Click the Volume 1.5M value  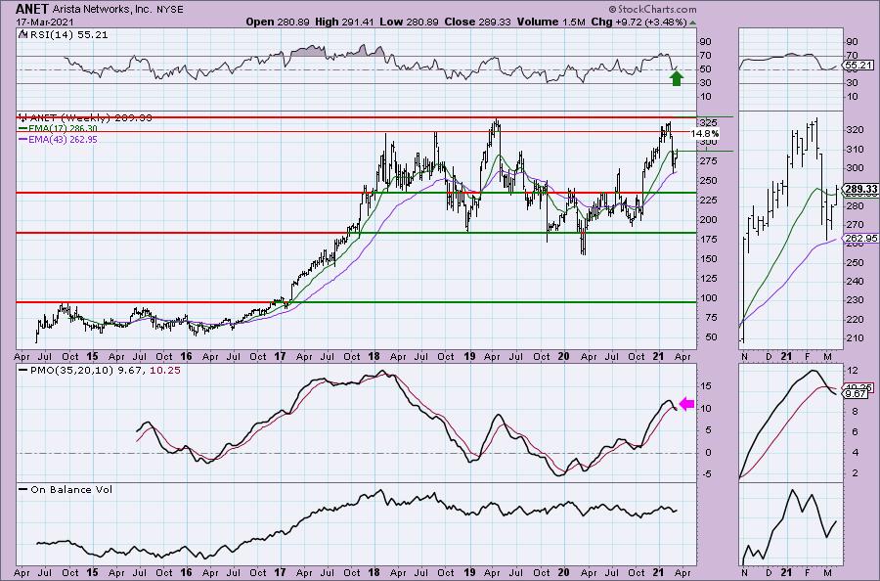pos(551,22)
